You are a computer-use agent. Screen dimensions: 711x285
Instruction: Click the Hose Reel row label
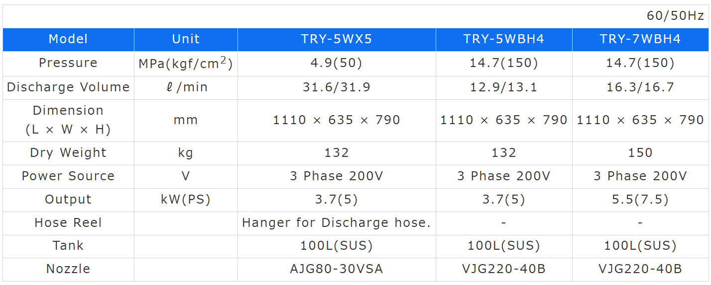click(x=68, y=223)
